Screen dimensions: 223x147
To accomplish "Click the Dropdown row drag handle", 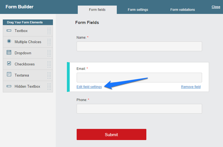I will [x=49, y=53].
